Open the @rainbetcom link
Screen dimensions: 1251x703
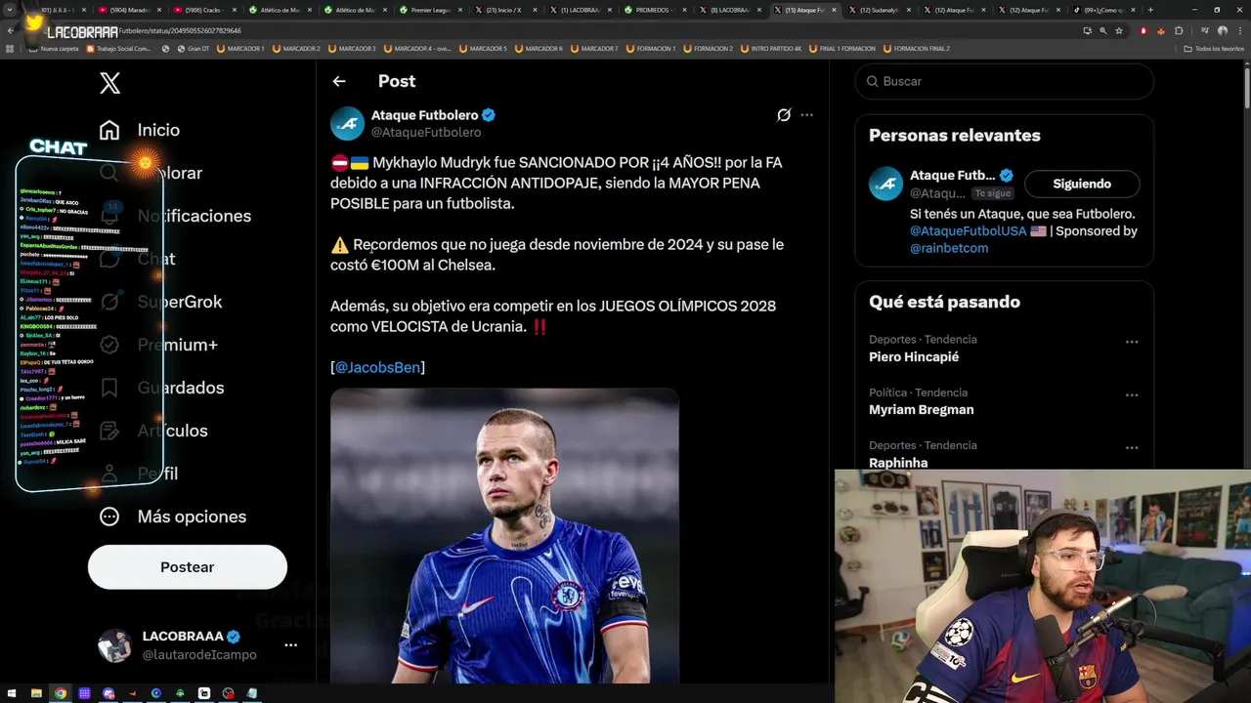click(949, 248)
